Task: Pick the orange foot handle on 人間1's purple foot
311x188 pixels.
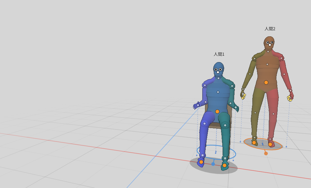Action: click(201, 162)
